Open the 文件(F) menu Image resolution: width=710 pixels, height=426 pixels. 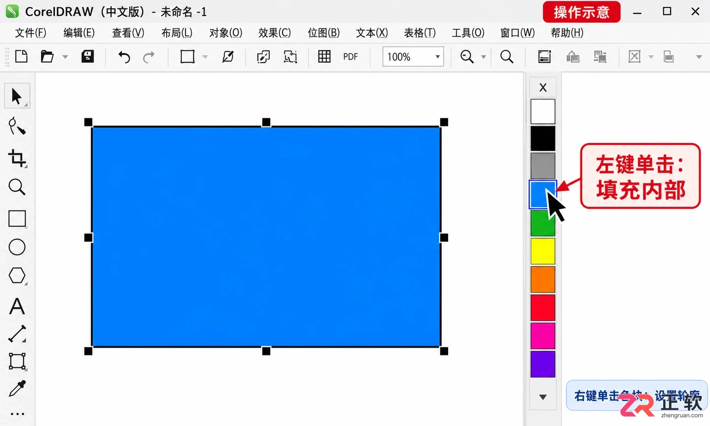point(31,33)
